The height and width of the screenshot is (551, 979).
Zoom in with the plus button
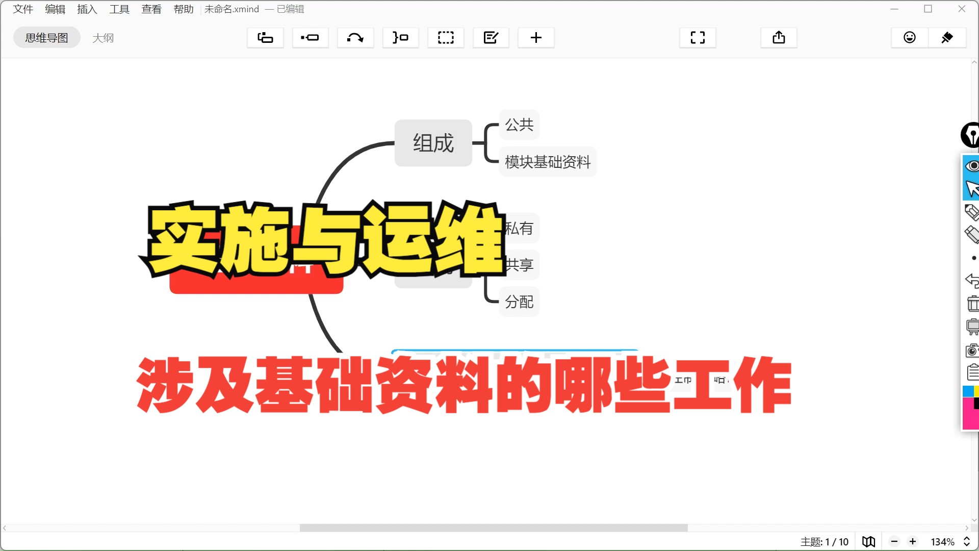(913, 542)
